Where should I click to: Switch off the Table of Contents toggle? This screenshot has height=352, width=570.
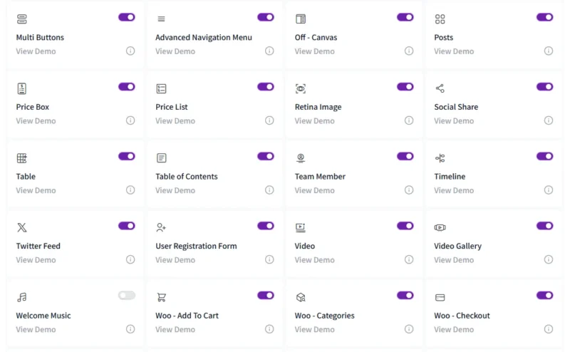click(266, 156)
